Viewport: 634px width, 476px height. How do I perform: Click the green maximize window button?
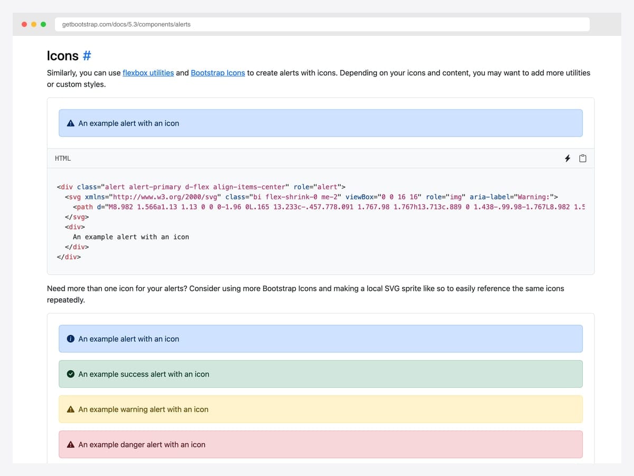click(x=43, y=24)
